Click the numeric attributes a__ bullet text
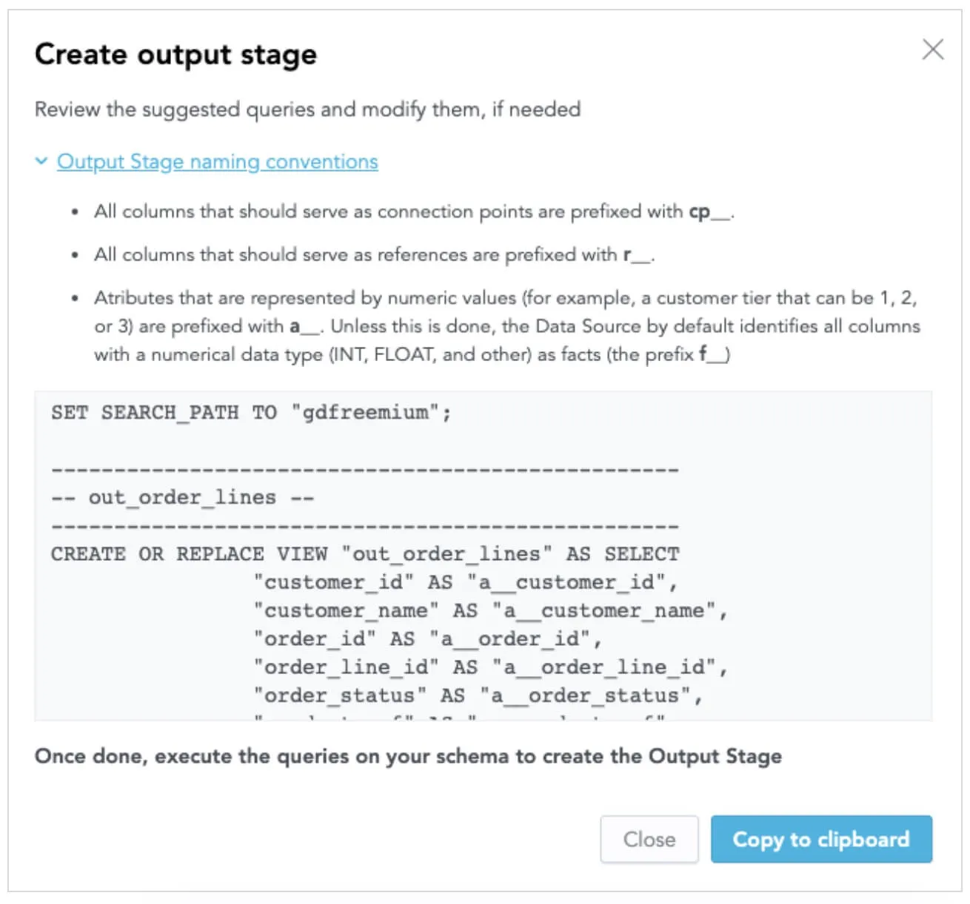 tap(506, 326)
